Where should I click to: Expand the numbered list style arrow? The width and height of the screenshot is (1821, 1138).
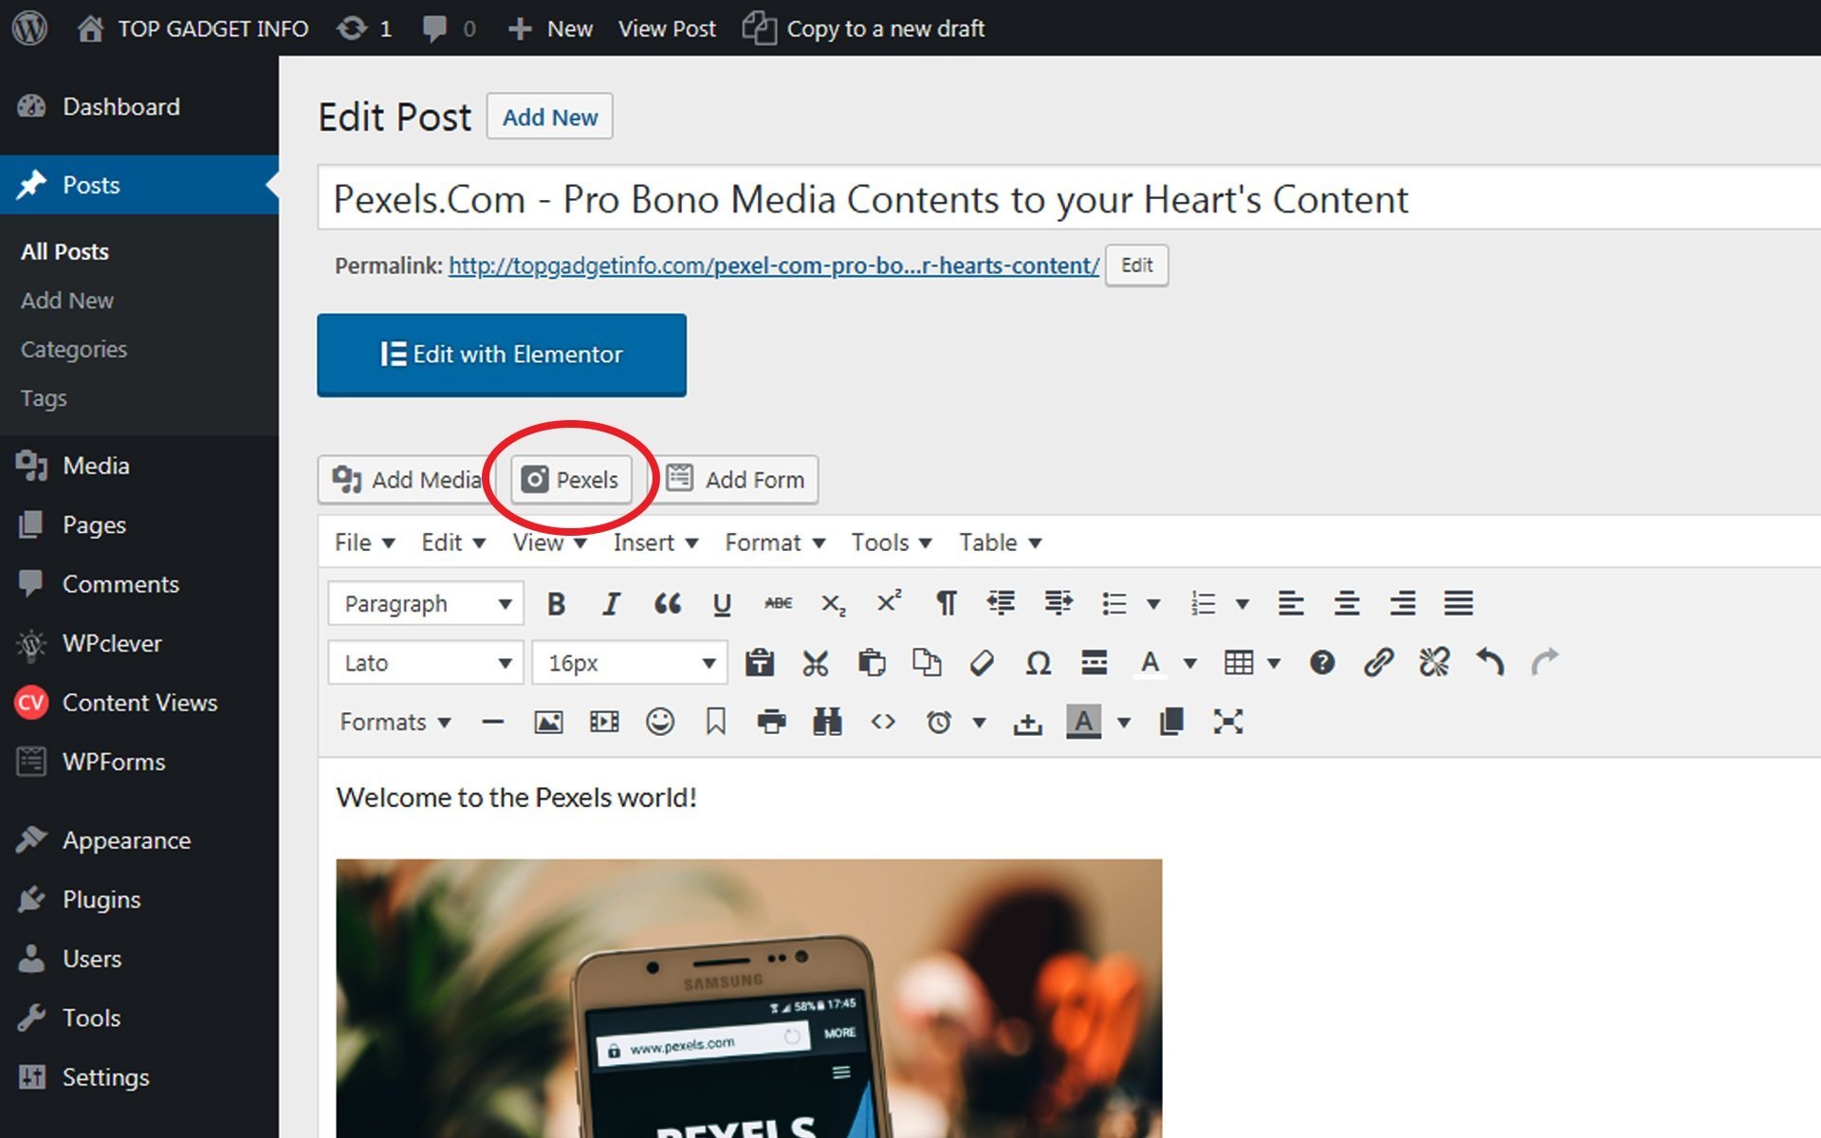pos(1242,603)
